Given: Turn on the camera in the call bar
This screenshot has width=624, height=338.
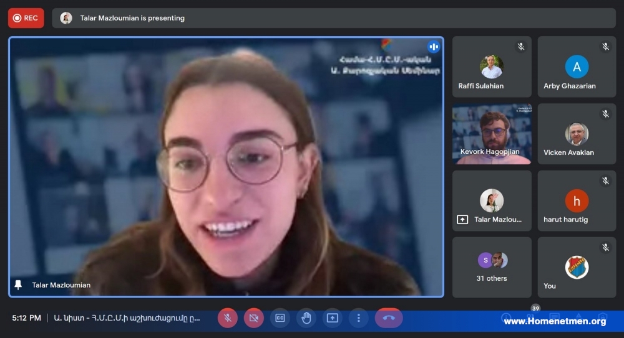Looking at the screenshot, I should coord(254,317).
